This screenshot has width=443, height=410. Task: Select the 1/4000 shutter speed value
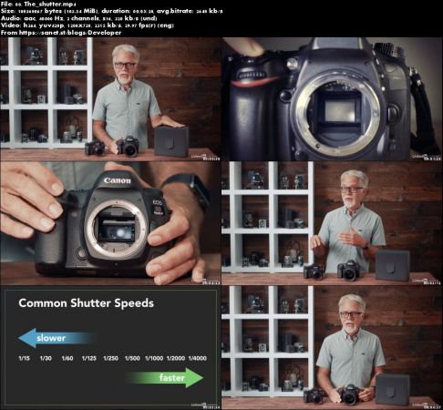[198, 358]
